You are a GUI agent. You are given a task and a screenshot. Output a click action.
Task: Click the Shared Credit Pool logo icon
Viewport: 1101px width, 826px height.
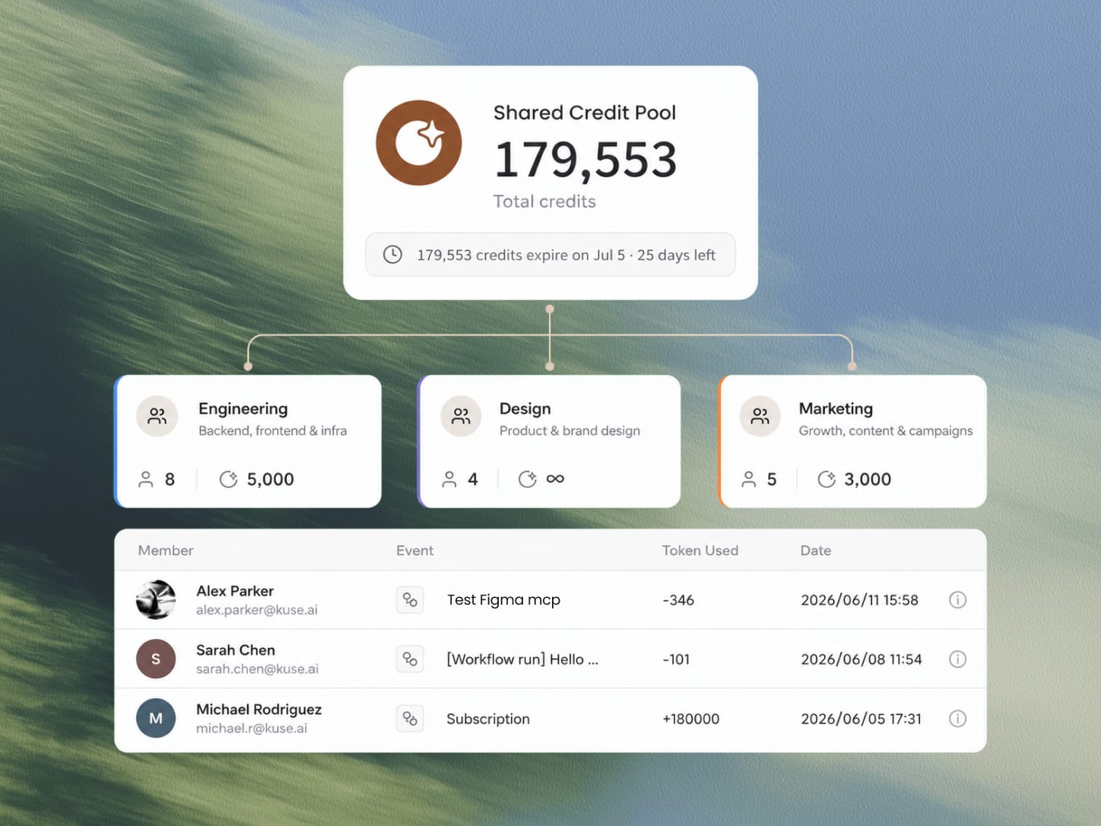pyautogui.click(x=419, y=143)
